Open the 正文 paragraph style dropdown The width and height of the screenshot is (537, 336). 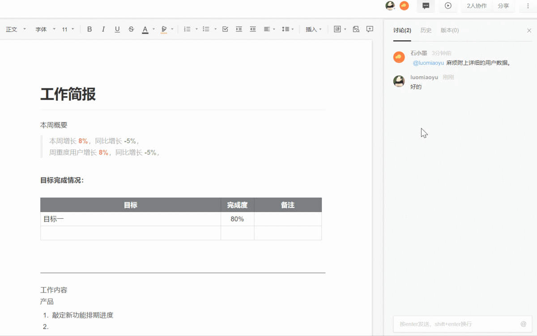pos(16,29)
